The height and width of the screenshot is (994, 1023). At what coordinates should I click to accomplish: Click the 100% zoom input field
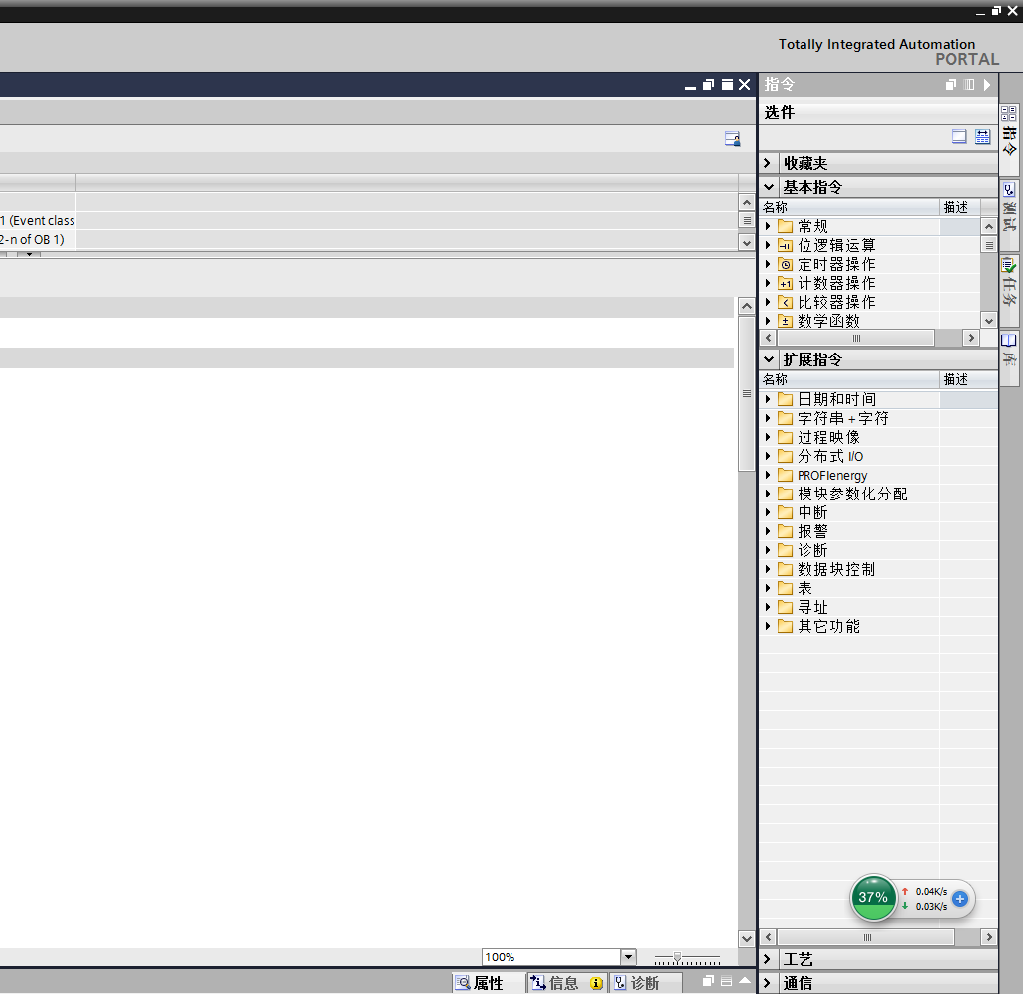coord(550,957)
